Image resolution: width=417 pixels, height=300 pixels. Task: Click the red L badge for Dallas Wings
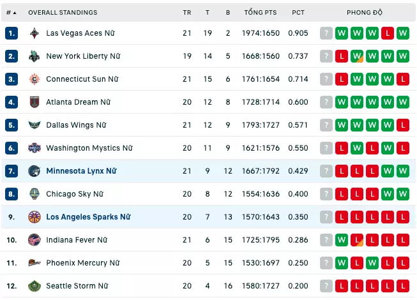[403, 125]
